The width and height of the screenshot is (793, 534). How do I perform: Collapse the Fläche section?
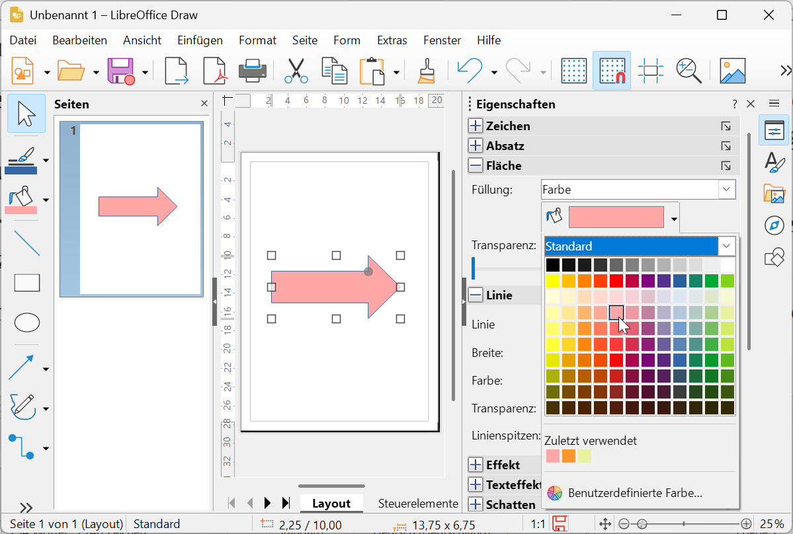476,166
